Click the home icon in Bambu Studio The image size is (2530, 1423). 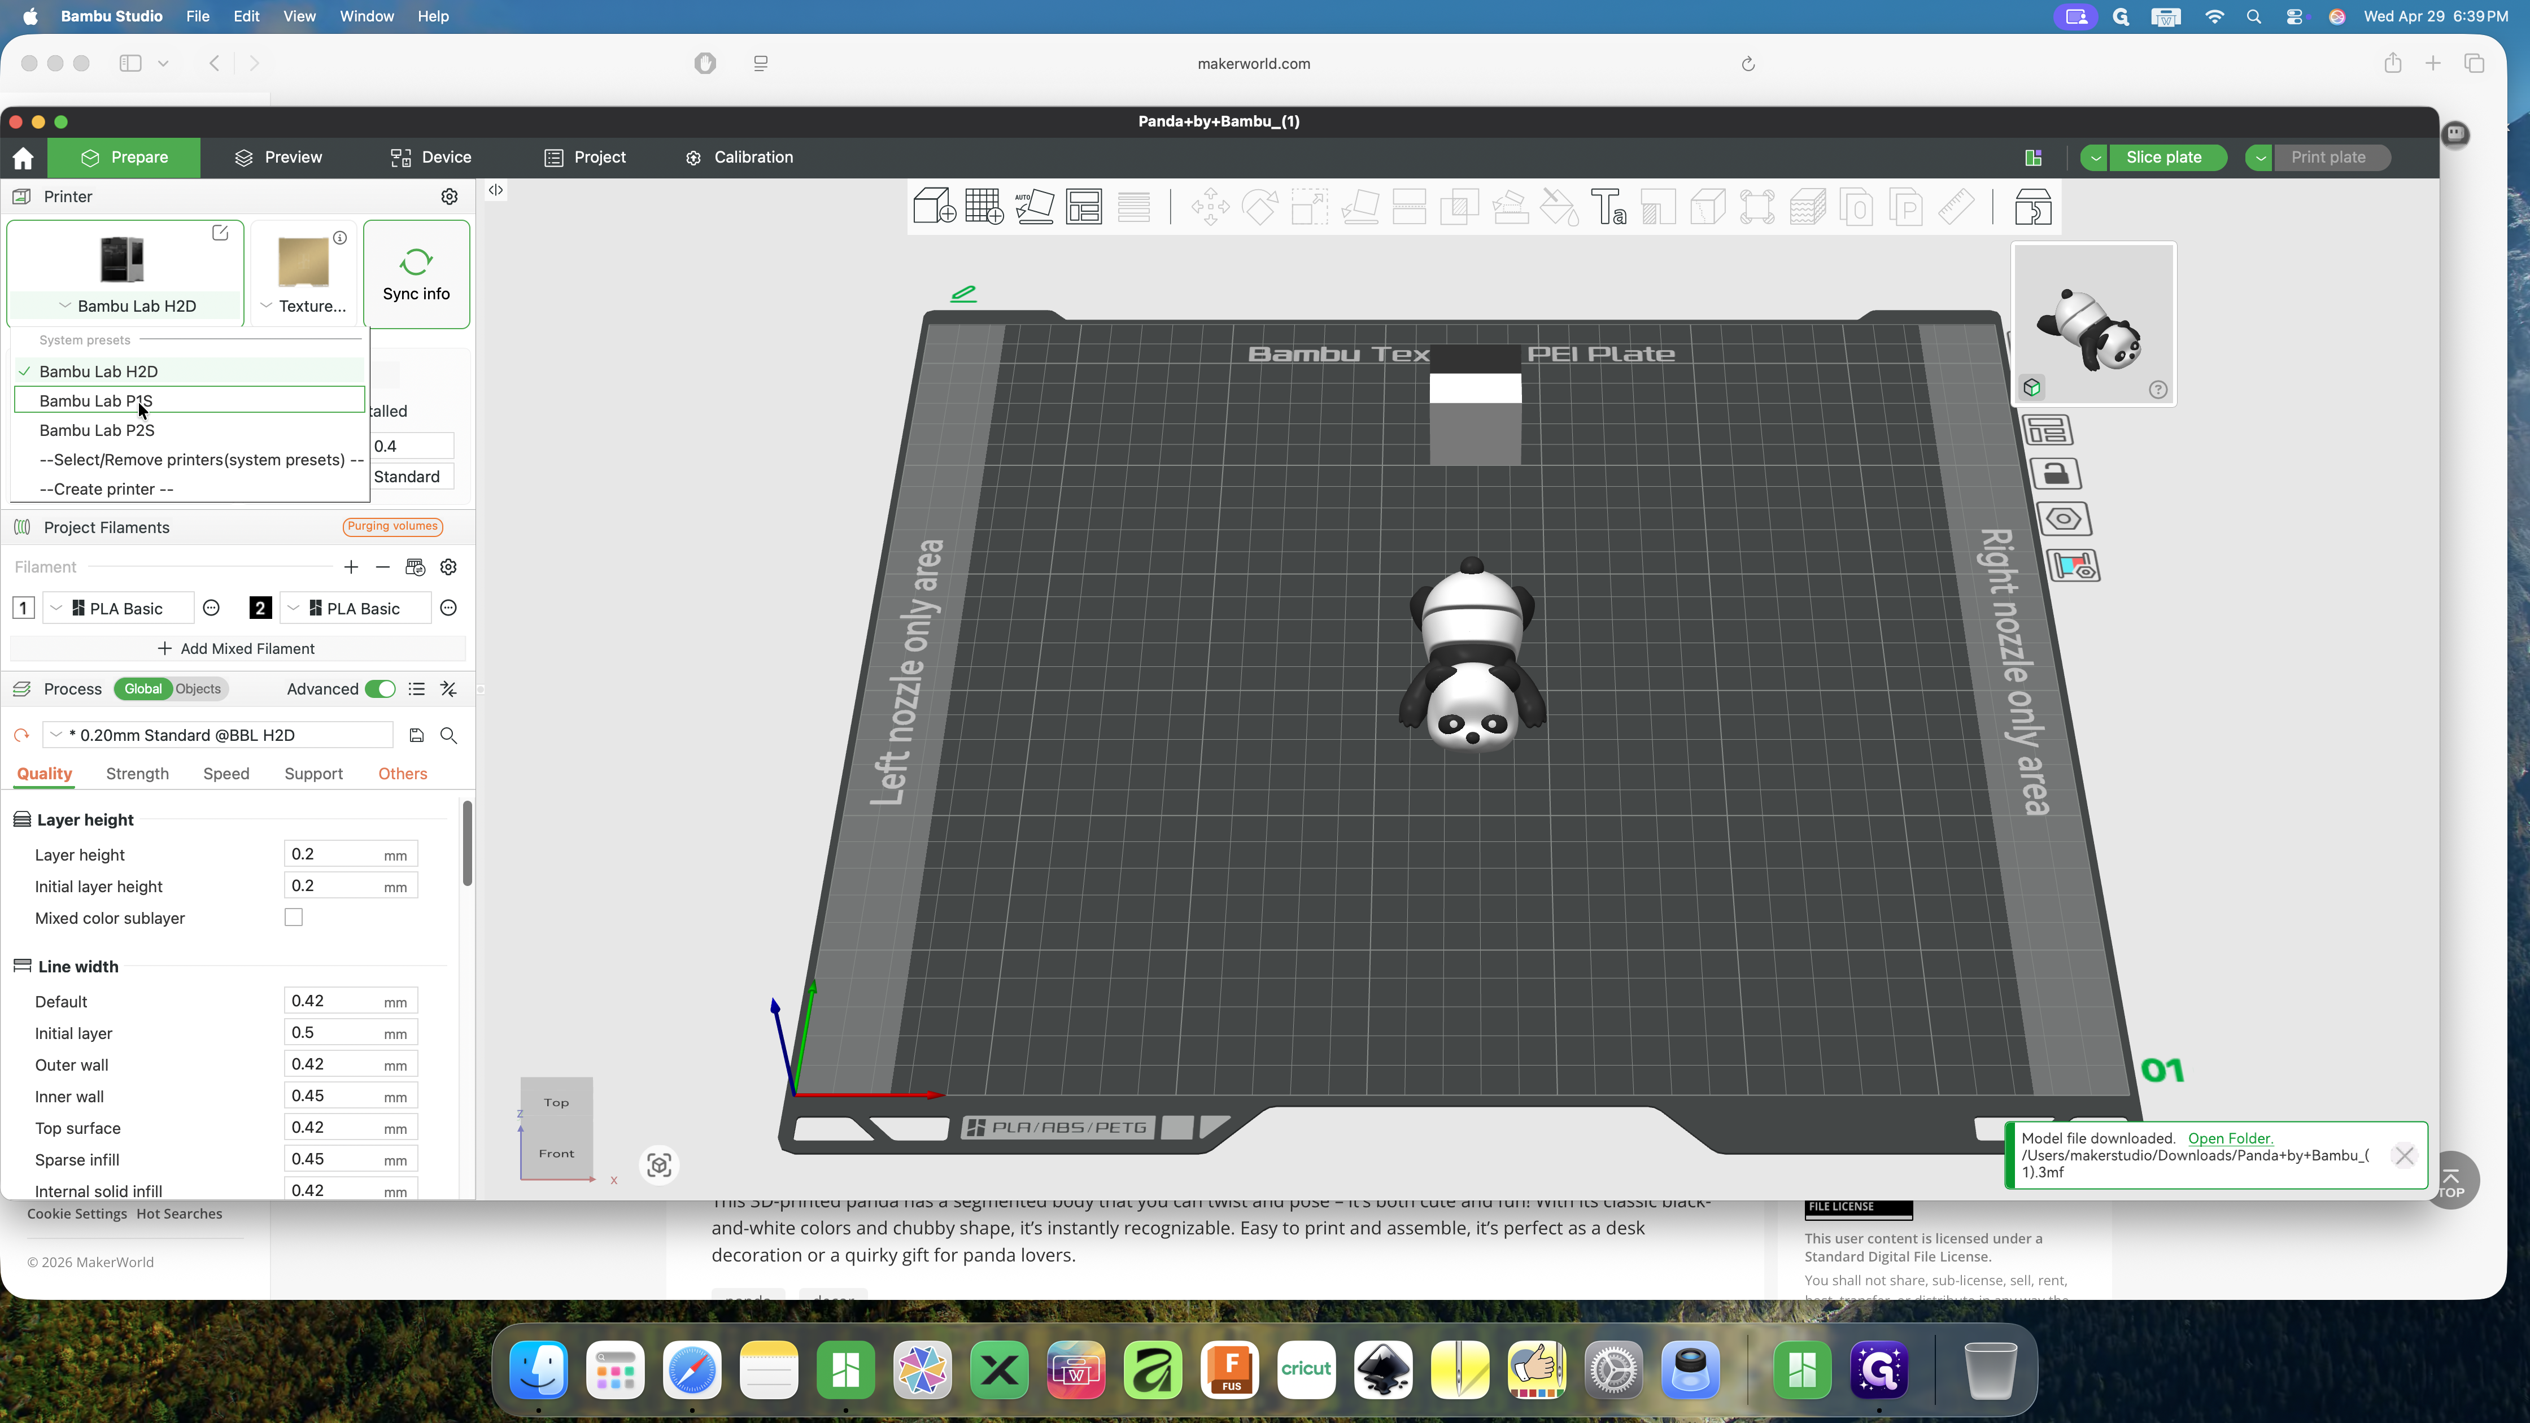coord(23,157)
